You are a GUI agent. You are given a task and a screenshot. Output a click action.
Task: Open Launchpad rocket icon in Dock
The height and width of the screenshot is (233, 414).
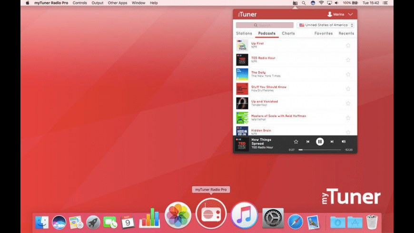93,222
